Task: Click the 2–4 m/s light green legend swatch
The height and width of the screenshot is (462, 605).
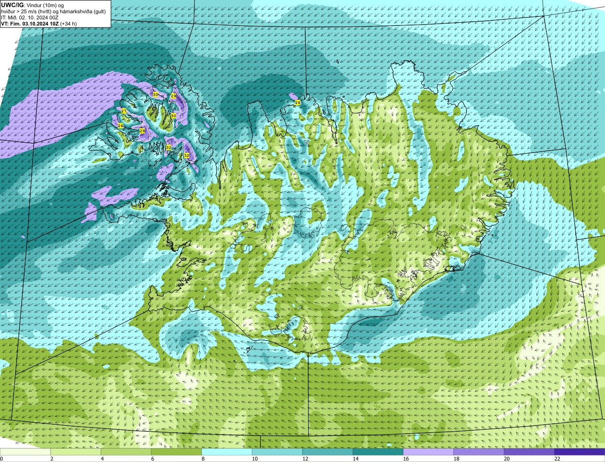Action: click(x=76, y=452)
